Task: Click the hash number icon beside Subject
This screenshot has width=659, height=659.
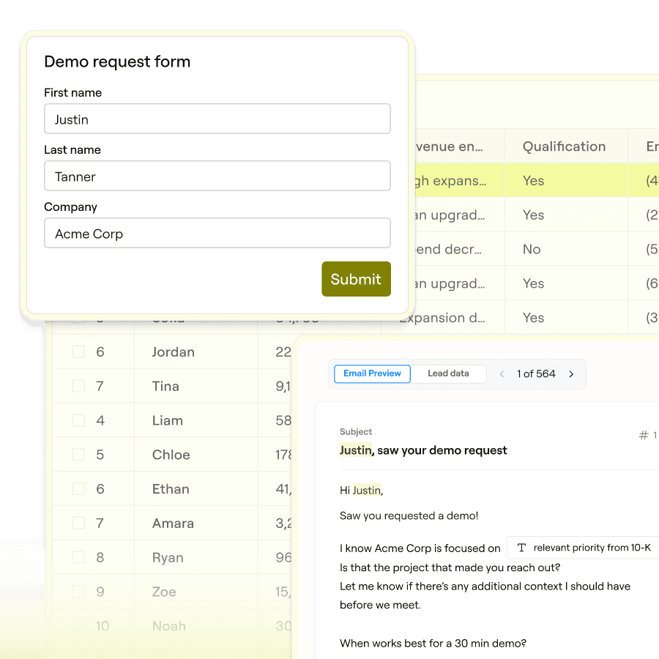Action: (643, 436)
